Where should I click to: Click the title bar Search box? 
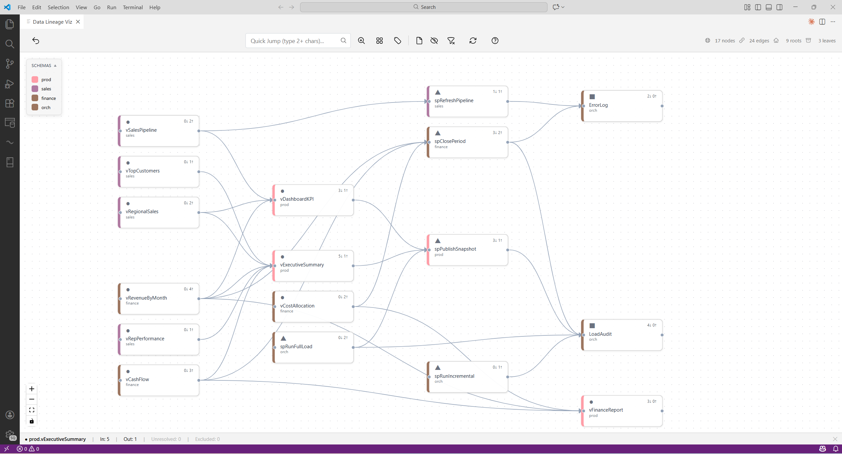(x=423, y=7)
